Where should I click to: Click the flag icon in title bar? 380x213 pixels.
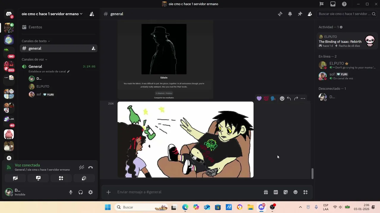click(322, 4)
